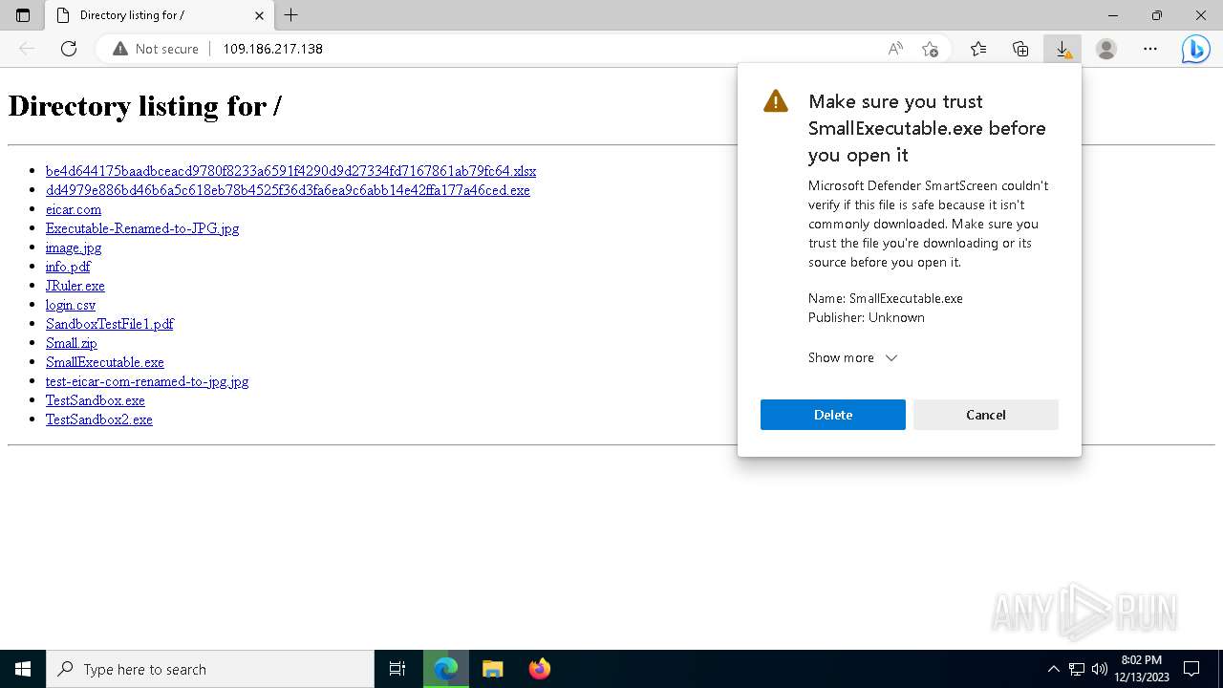The image size is (1223, 688).
Task: Restore down the Edge window
Action: [x=1157, y=15]
